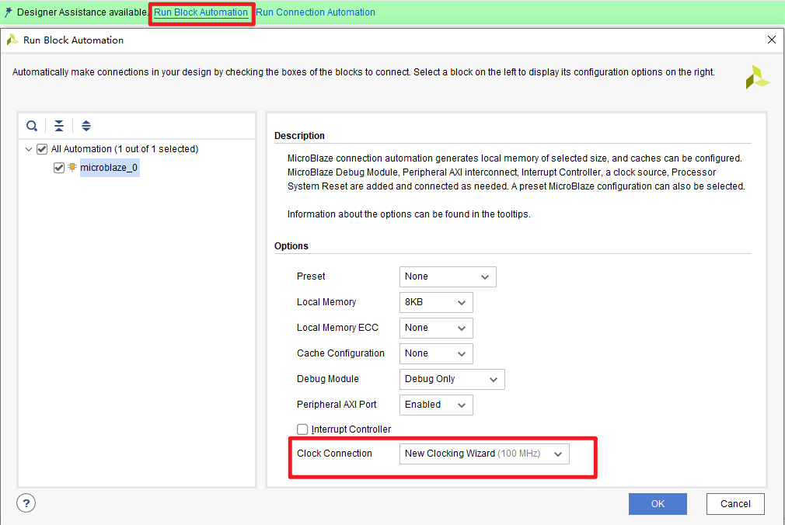Collapse the All Automation tree node
This screenshot has width=785, height=525.
click(x=29, y=149)
